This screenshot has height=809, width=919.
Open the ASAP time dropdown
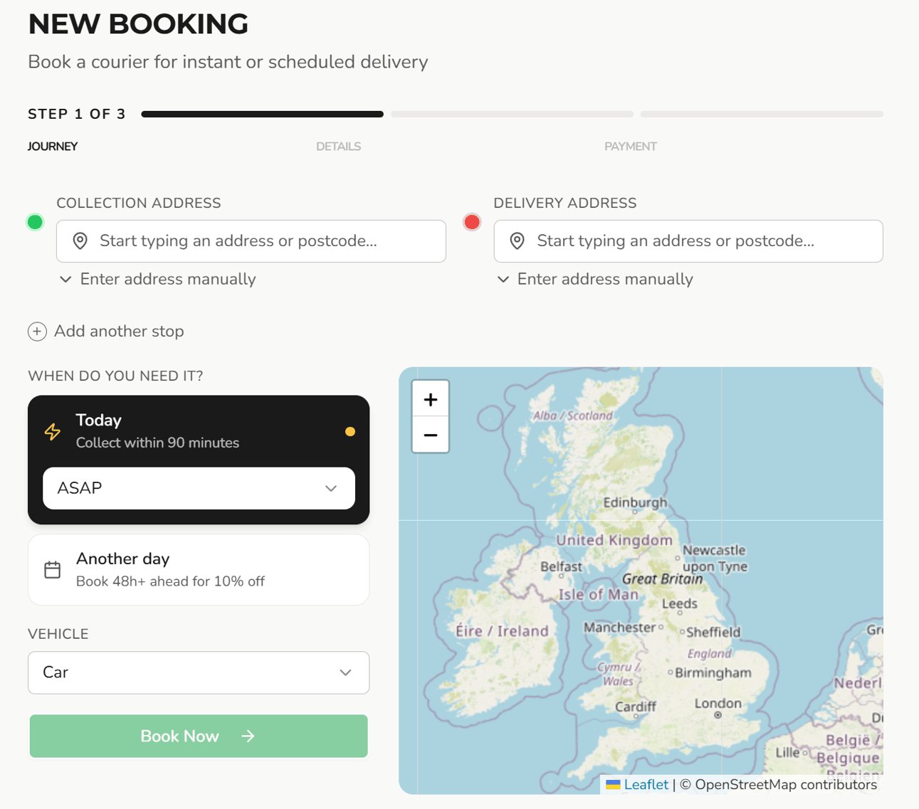(199, 488)
